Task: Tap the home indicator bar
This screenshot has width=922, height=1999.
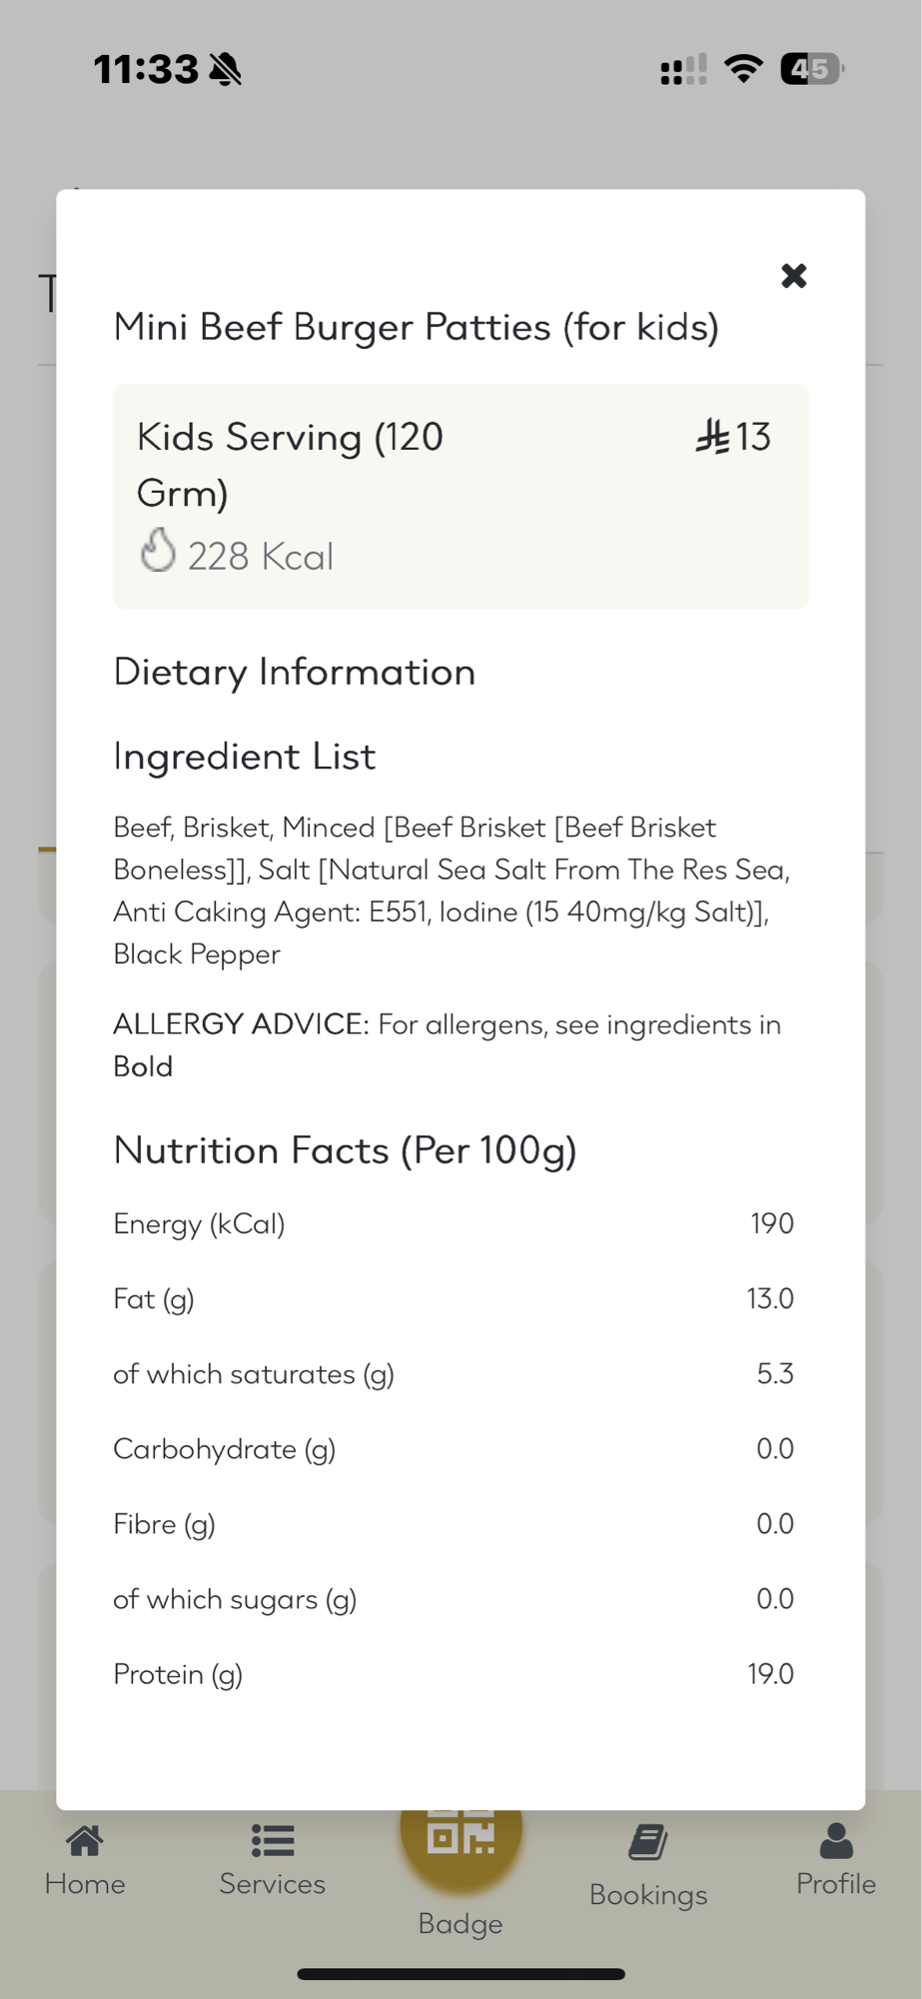Action: click(x=461, y=1974)
